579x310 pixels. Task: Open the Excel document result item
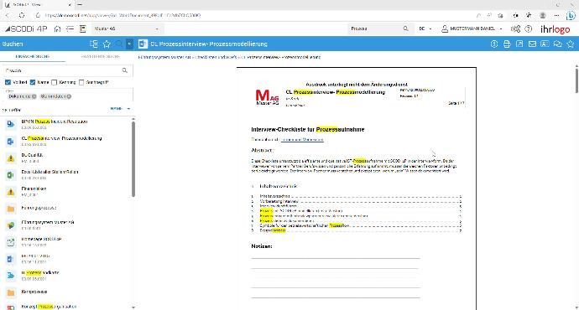tap(66, 175)
